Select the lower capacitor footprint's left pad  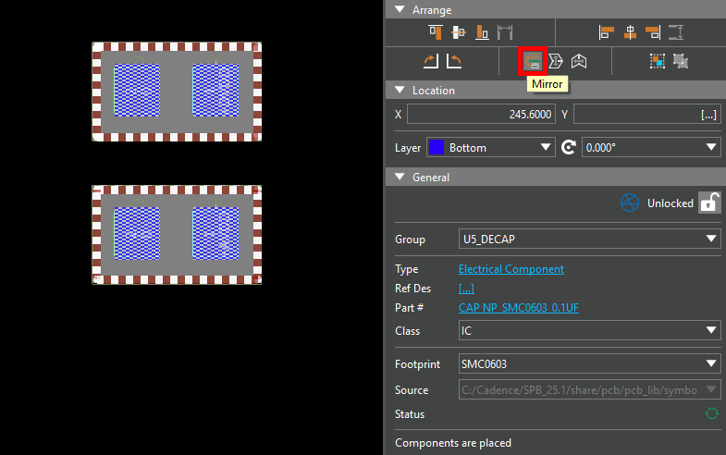click(x=137, y=233)
